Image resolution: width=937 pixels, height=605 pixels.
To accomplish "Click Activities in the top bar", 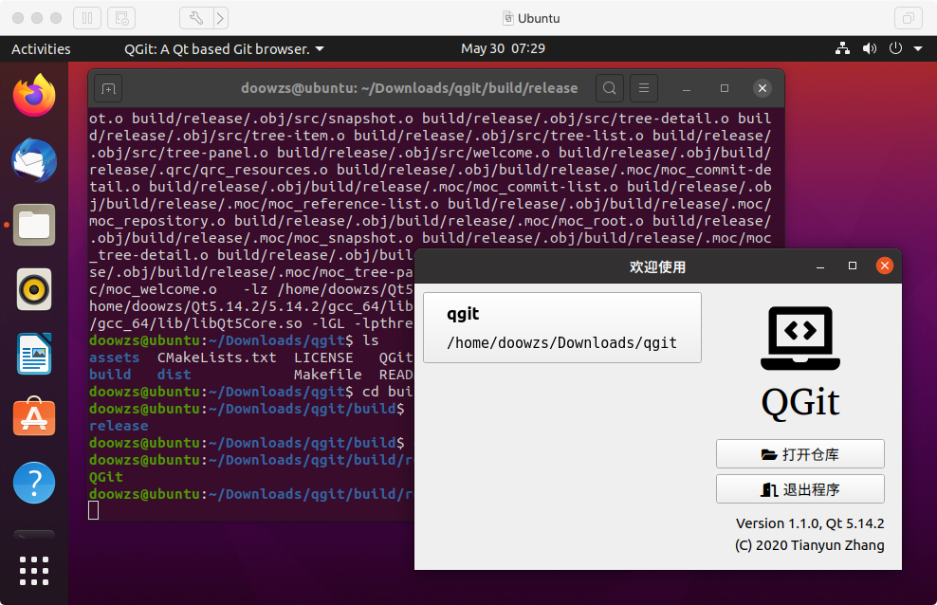I will click(x=41, y=49).
